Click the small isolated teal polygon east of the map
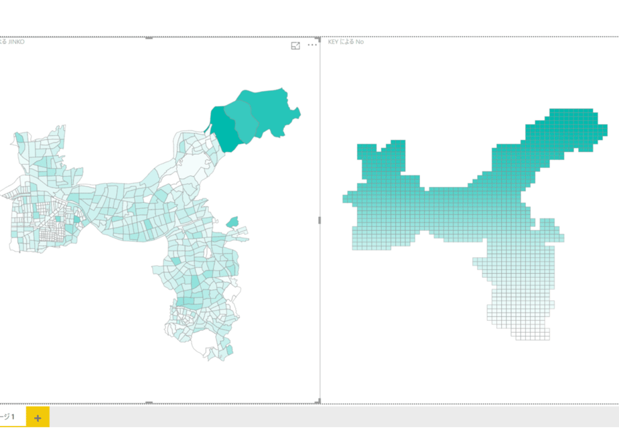 232,222
